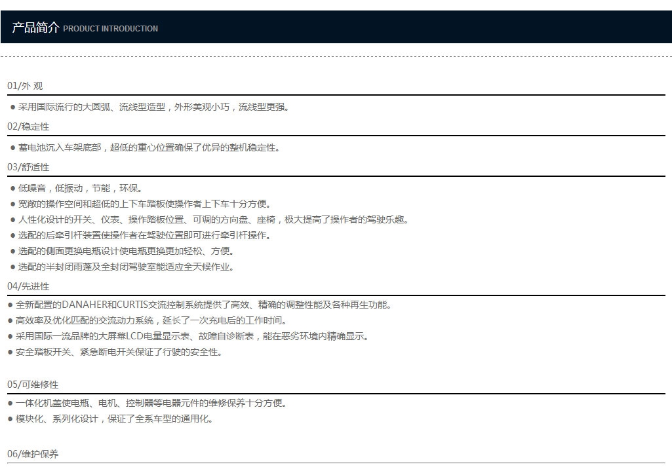
Task: Select the 03/舒适性 section heading
Action: click(x=28, y=167)
